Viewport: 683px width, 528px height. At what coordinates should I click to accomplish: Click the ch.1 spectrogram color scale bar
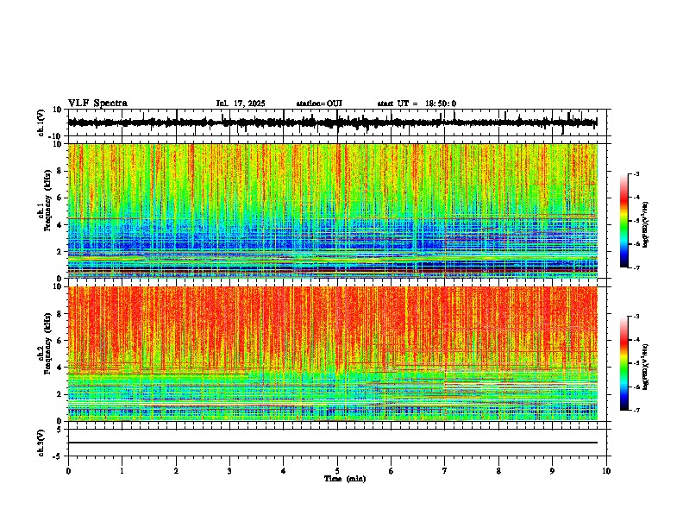[623, 221]
